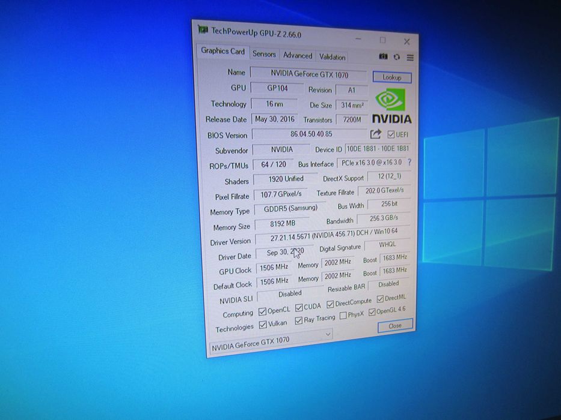561x420 pixels.
Task: Click the NVIDIA logo
Action: tap(392, 106)
